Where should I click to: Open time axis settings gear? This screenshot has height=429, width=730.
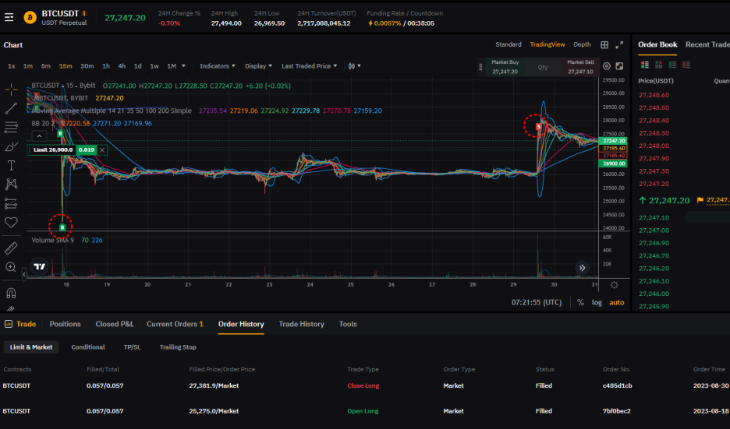click(614, 285)
